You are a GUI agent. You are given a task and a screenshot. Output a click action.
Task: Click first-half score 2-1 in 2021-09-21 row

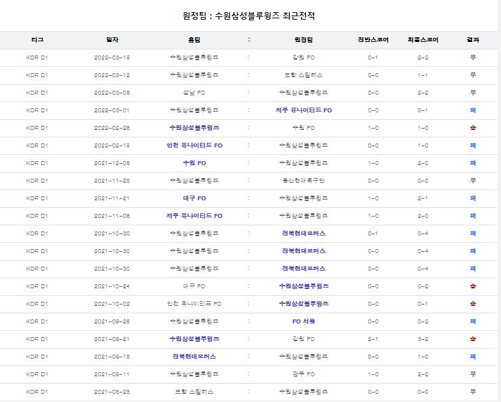373,339
